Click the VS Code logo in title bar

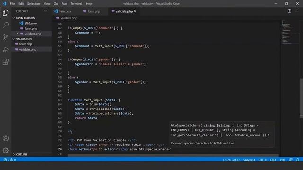click(x=4, y=4)
